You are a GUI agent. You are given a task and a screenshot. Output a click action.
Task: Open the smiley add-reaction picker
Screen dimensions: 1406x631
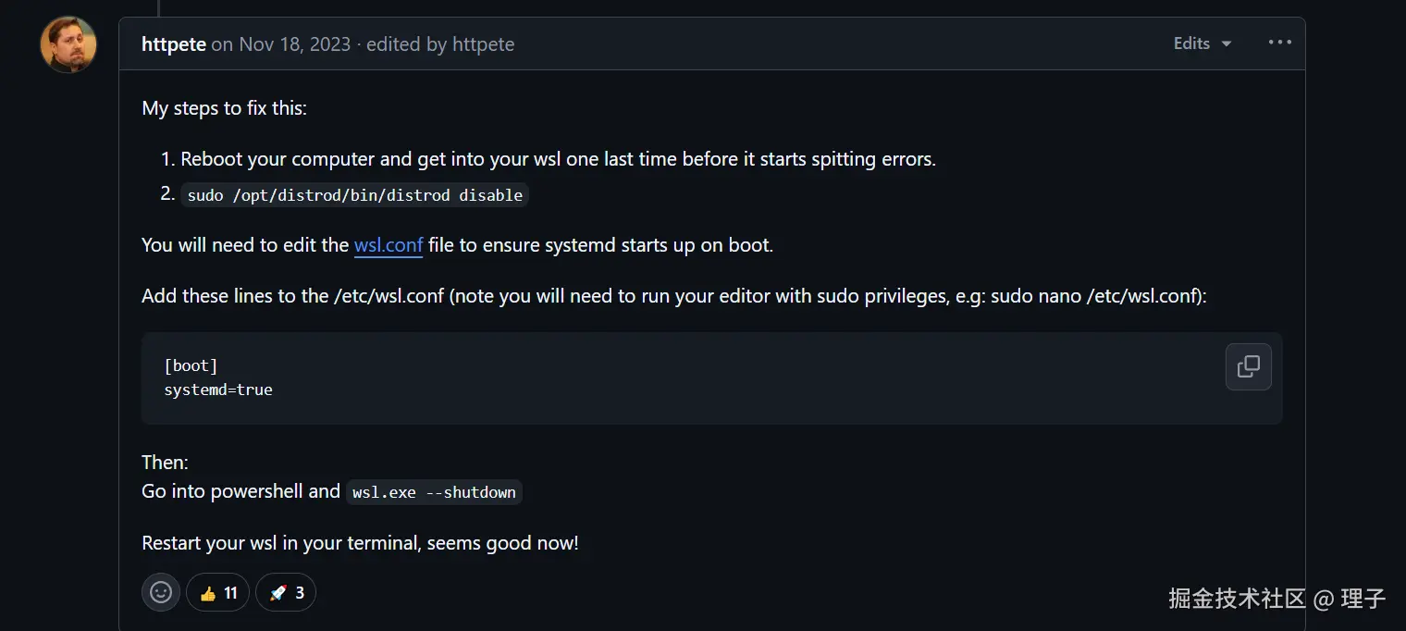[161, 592]
